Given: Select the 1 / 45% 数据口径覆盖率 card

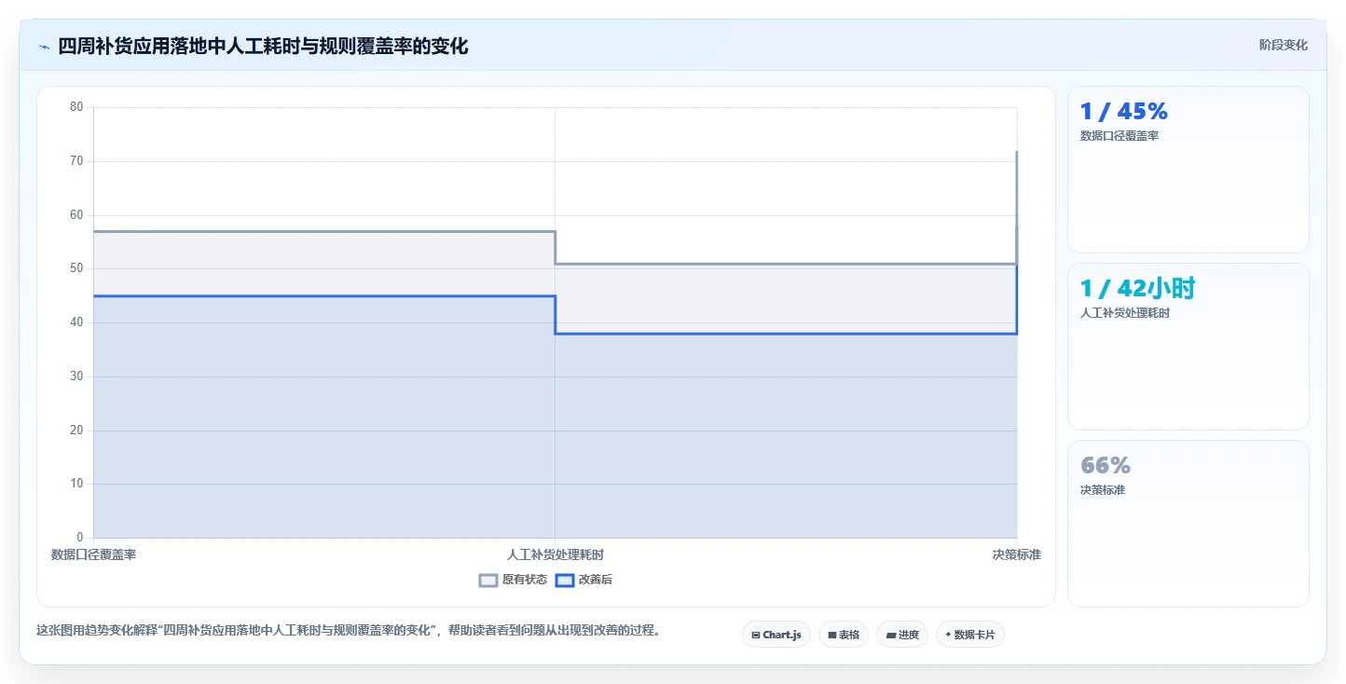Looking at the screenshot, I should click(x=1188, y=170).
